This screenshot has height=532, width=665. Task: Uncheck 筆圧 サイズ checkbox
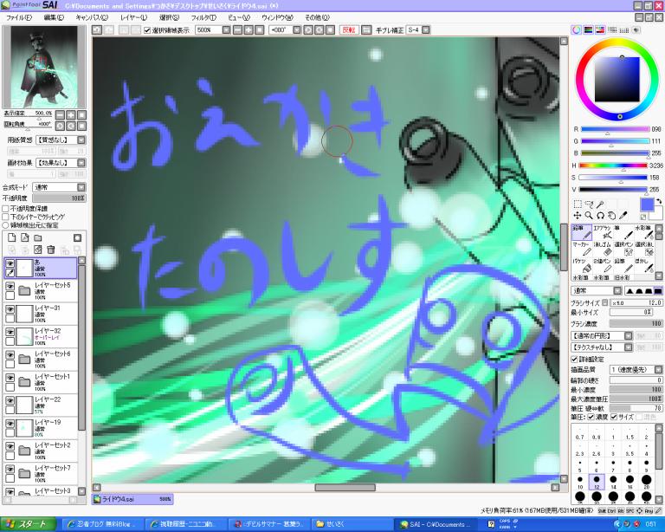(614, 417)
